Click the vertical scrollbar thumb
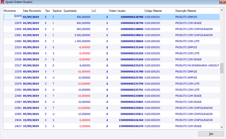This screenshot has width=226, height=139. tap(222, 68)
